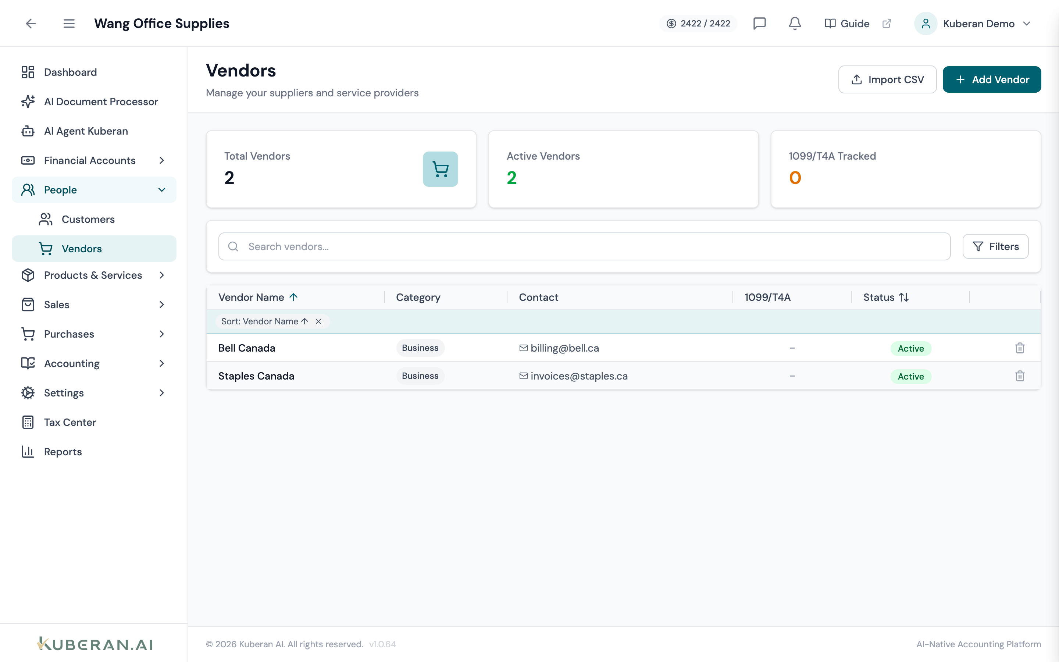The width and height of the screenshot is (1059, 662).
Task: Click the 1099/T4A column header
Action: 767,297
